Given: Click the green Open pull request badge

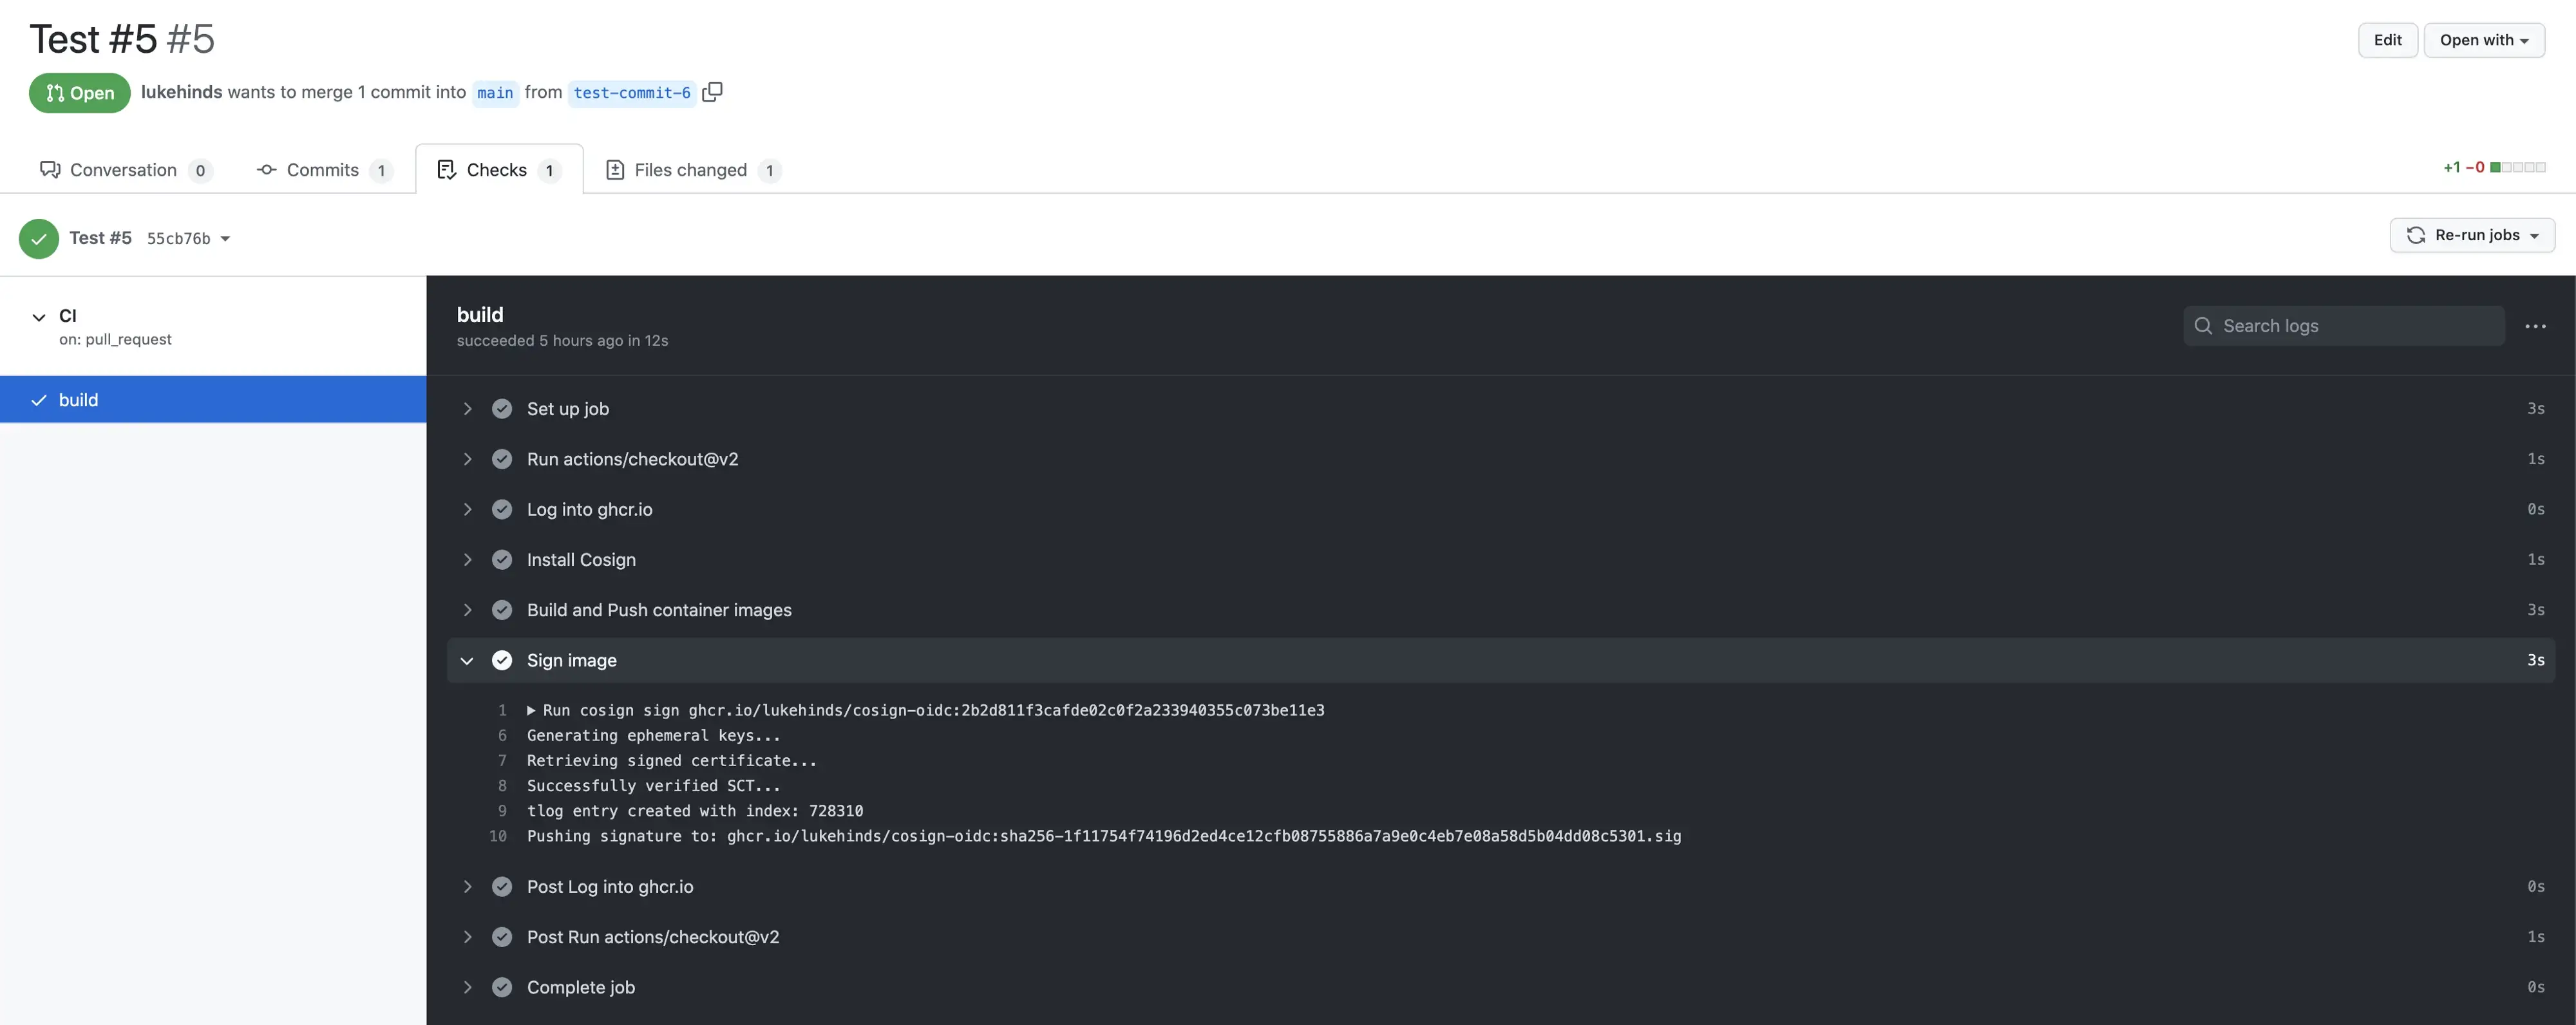Looking at the screenshot, I should (x=80, y=93).
